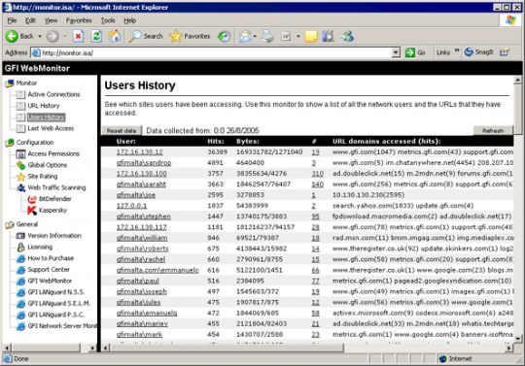Open the Licensing lock icon
The height and width of the screenshot is (366, 525).
[x=20, y=247]
